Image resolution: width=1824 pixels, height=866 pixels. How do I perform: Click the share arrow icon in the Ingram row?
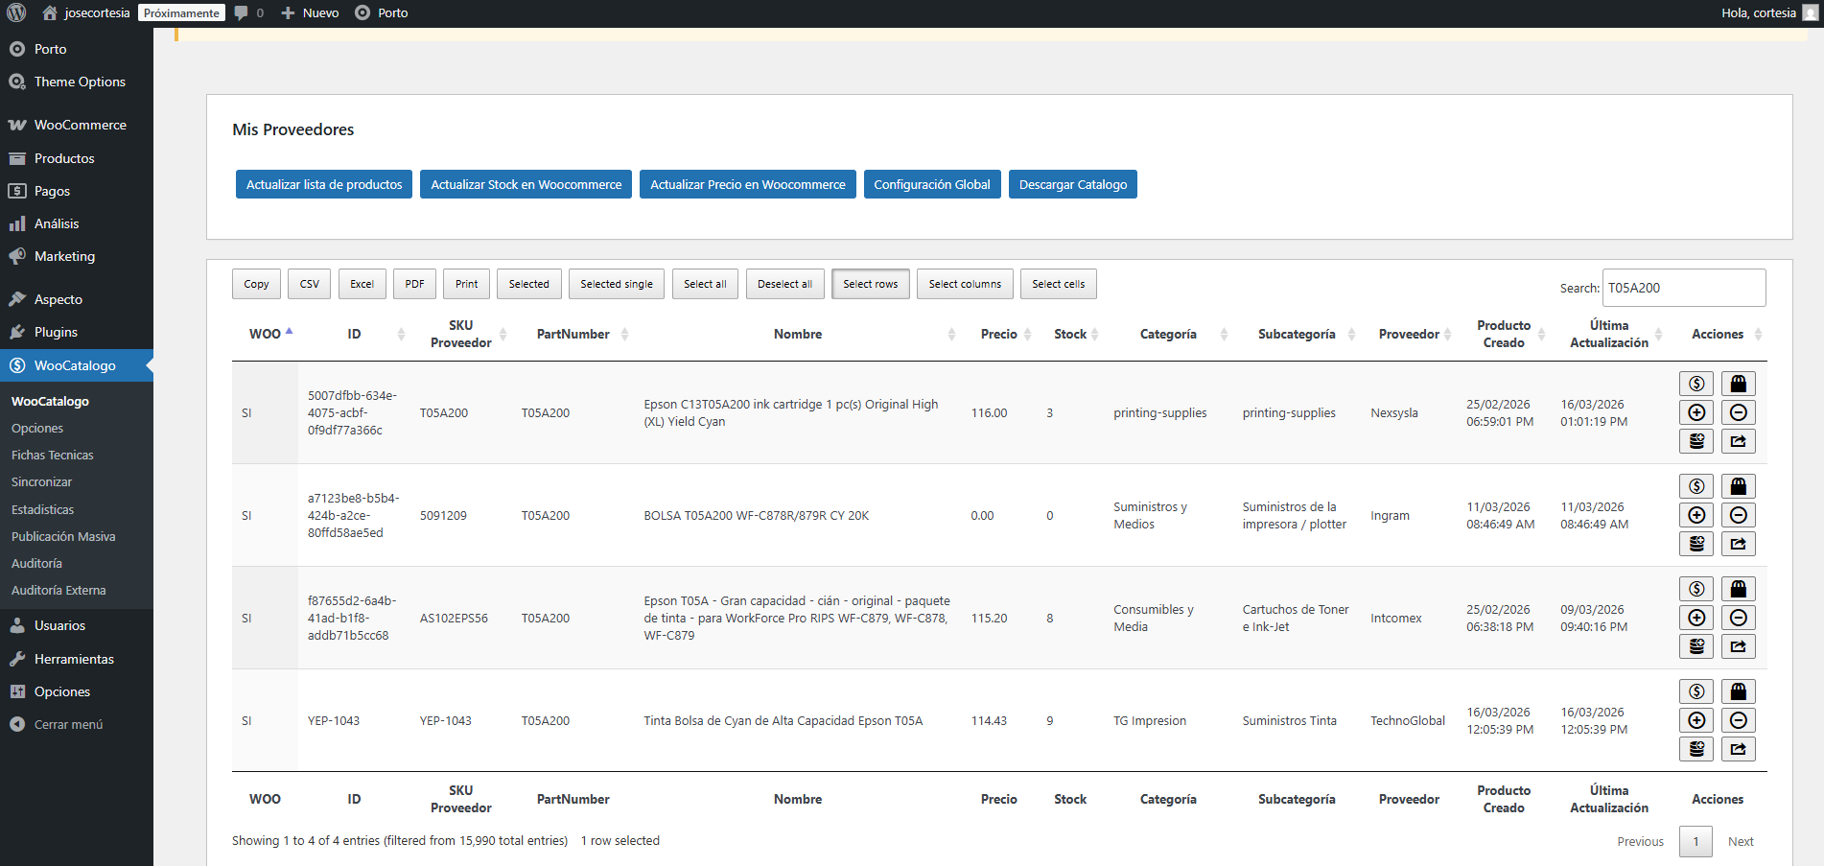pos(1738,544)
